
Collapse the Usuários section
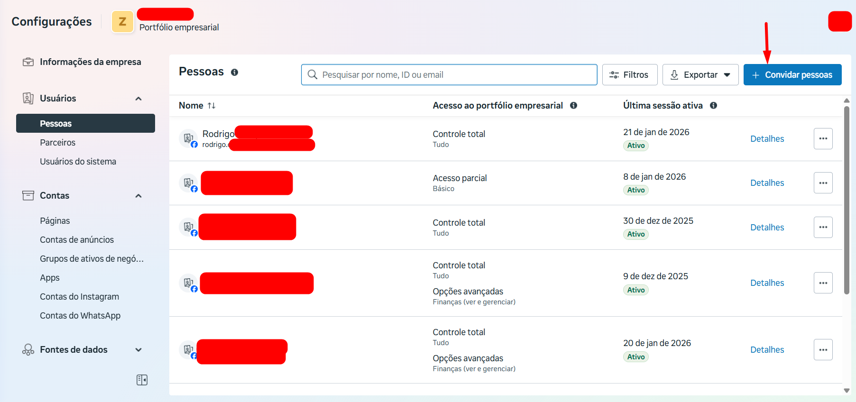[138, 99]
